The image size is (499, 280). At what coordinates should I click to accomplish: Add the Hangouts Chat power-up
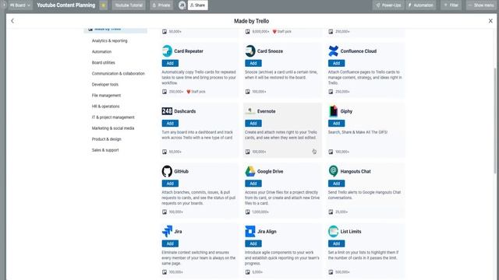[x=336, y=184]
